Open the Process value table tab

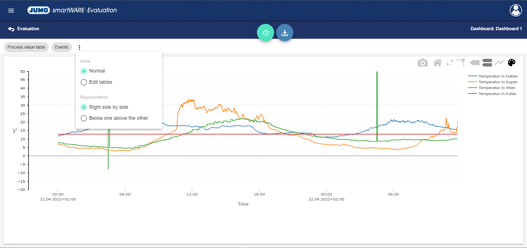(26, 47)
